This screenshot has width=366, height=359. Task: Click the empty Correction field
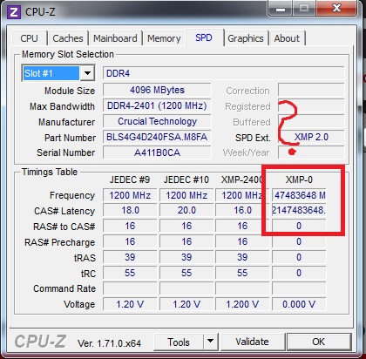click(x=311, y=90)
